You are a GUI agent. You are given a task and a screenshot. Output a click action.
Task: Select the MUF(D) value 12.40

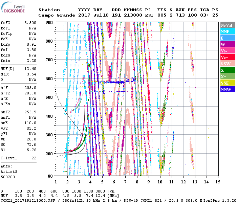[30, 69]
